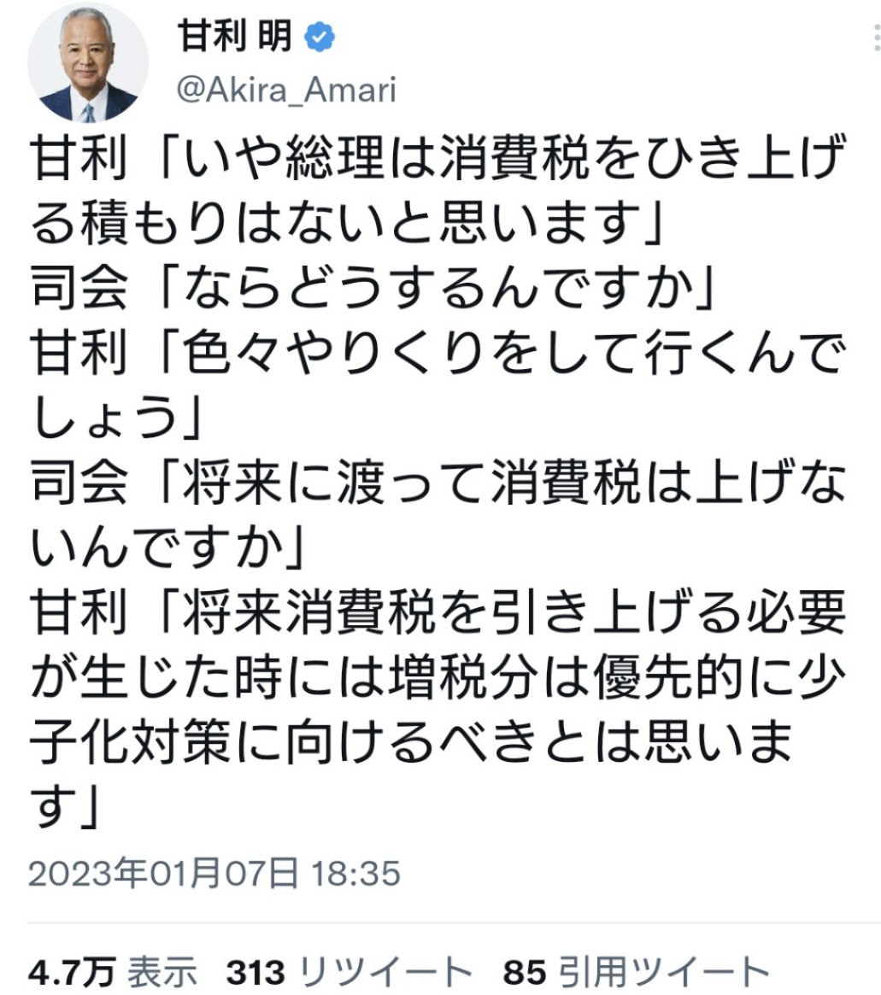The height and width of the screenshot is (995, 881).
Task: Open the 85 quote tweet count
Action: [x=525, y=972]
